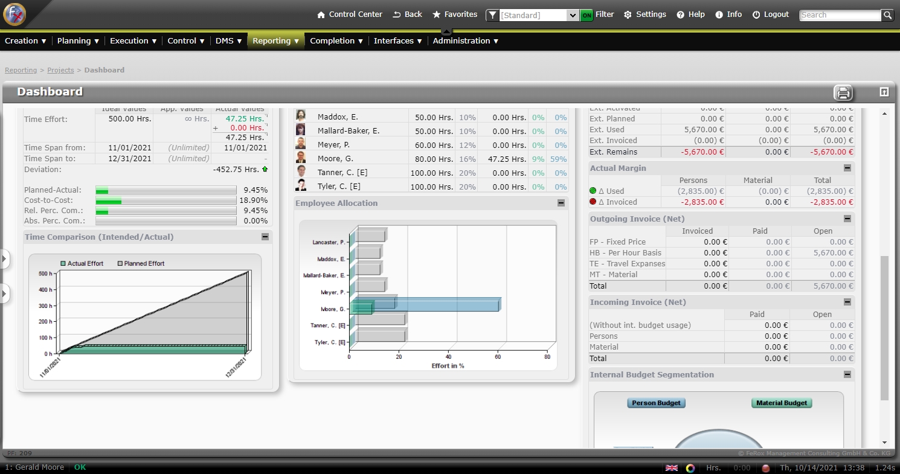
Task: Click the dashboard vertical scrollbar thumb
Action: pos(884,328)
